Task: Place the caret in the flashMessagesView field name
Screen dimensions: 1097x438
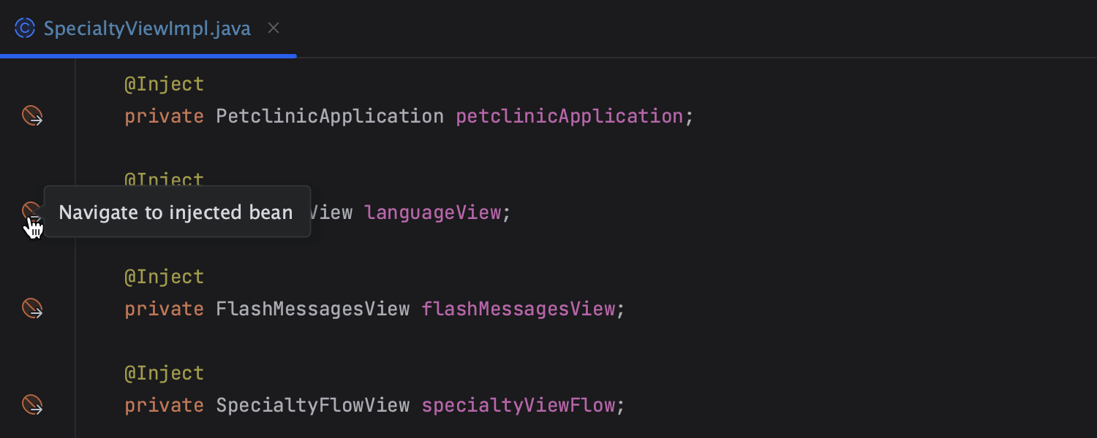Action: [x=518, y=309]
